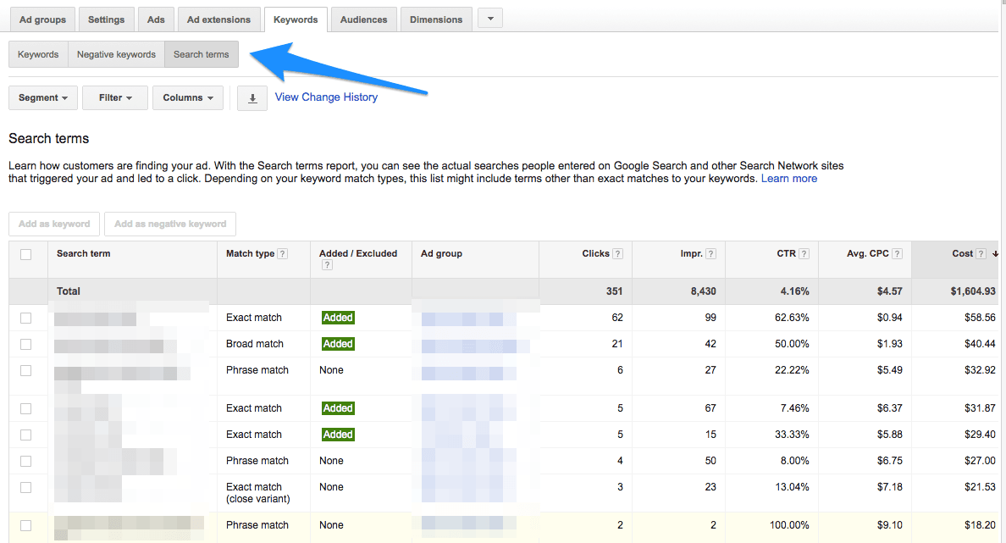Open the Negative keywords sub-tab

pyautogui.click(x=116, y=54)
